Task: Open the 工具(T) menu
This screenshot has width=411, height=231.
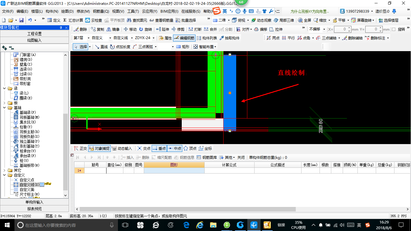Action: point(133,11)
